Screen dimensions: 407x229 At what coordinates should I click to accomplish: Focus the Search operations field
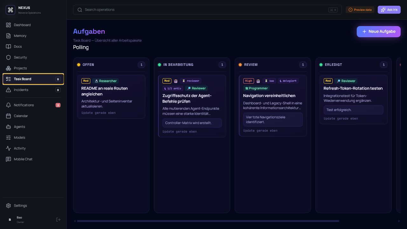point(207,10)
